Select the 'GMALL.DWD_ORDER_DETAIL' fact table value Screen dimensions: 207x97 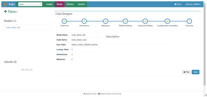click(85, 45)
